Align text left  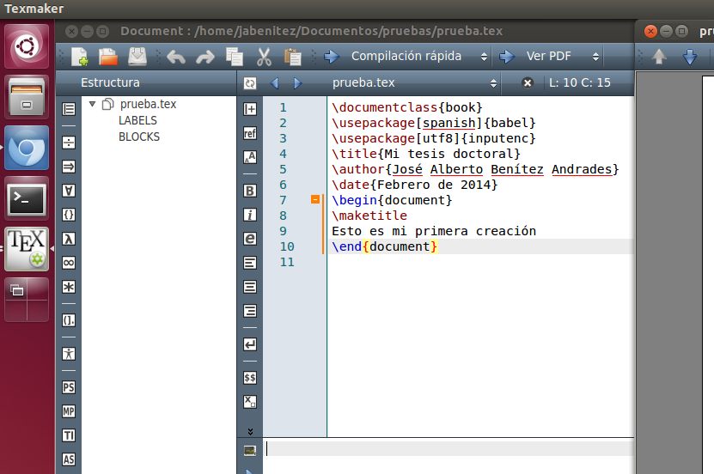(250, 263)
